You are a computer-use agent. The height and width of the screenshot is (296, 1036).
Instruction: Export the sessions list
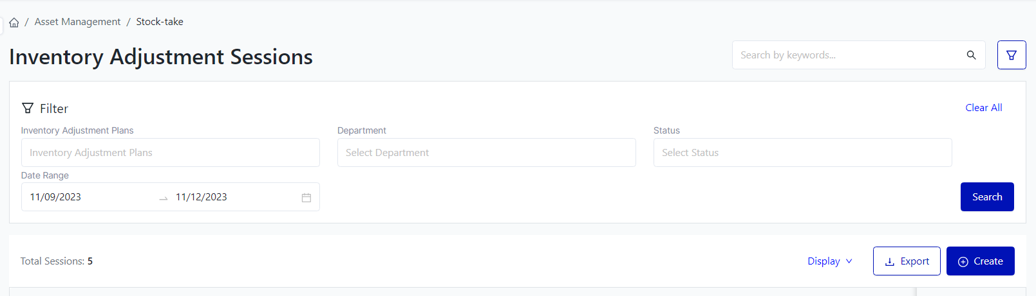click(907, 261)
